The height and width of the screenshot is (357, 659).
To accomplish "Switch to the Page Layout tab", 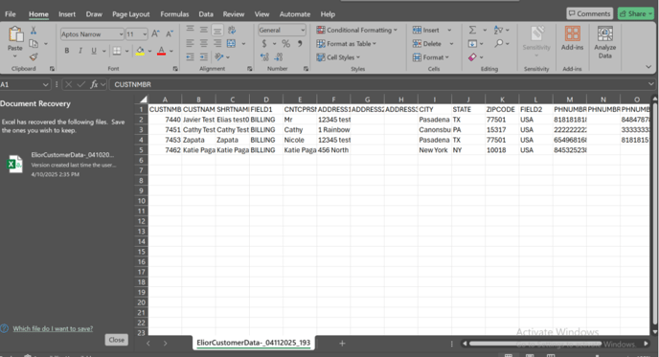I will (130, 13).
